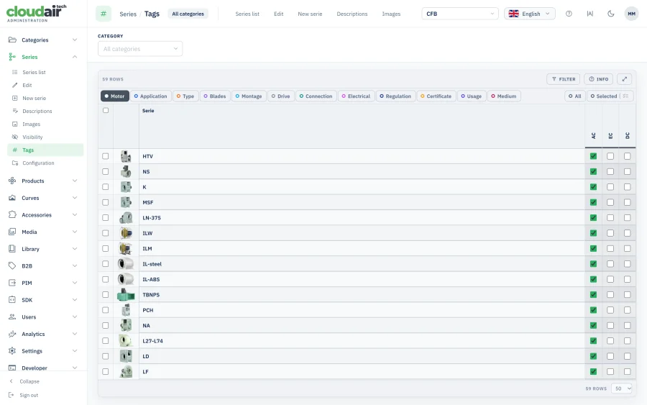Click the All categories badge in header
The width and height of the screenshot is (647, 405).
pos(188,14)
